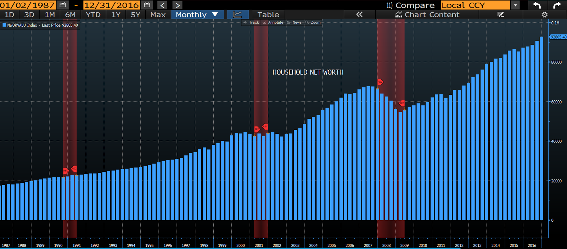The height and width of the screenshot is (249, 567).
Task: Click next period right arrow
Action: 178,5
